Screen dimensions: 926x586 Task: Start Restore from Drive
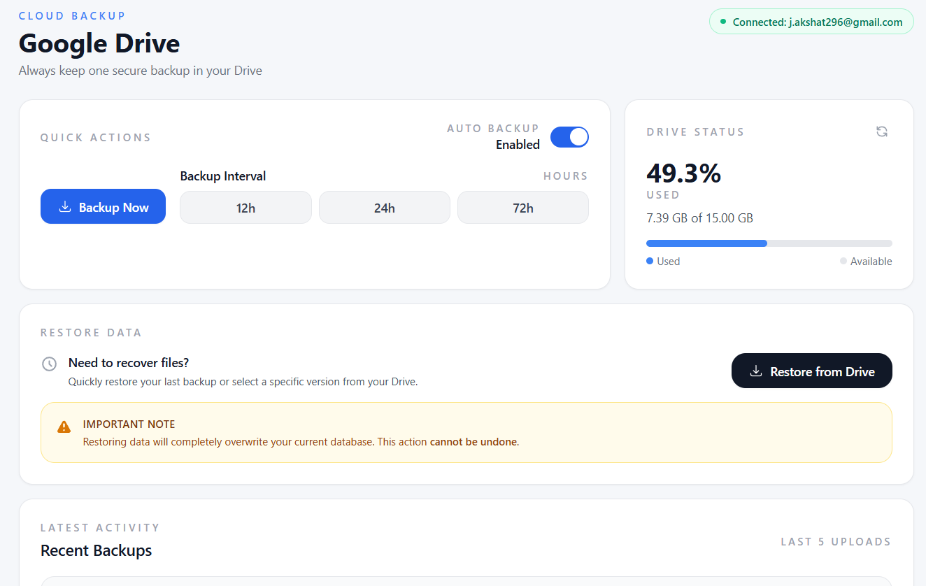coord(811,371)
